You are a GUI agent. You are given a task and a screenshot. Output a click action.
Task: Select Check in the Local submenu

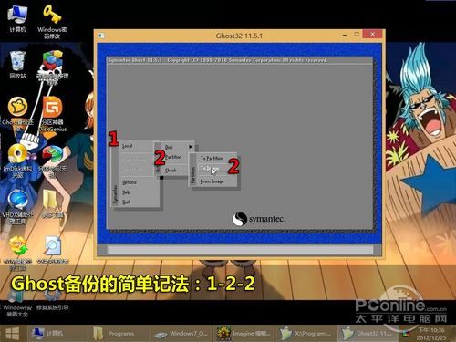tap(171, 171)
